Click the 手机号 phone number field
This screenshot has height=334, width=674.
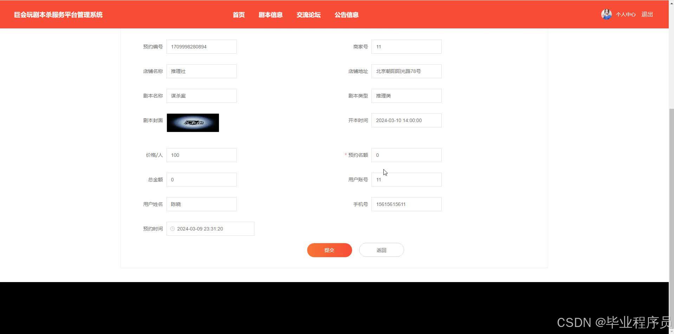coord(406,204)
